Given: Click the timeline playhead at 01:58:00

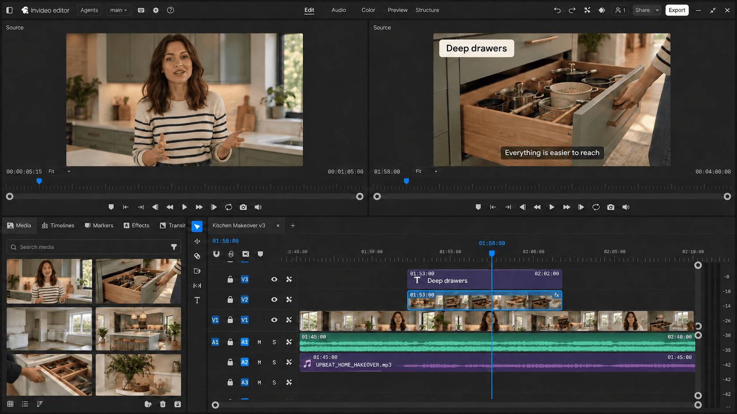Looking at the screenshot, I should (x=492, y=253).
